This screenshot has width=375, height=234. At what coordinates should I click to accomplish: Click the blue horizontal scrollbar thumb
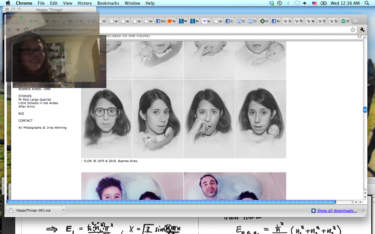171,202
